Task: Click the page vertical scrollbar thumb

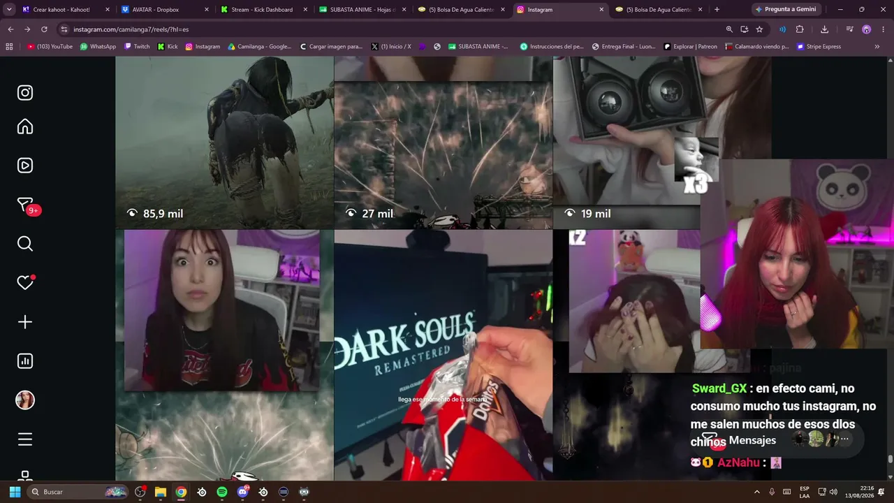Action: click(x=890, y=459)
